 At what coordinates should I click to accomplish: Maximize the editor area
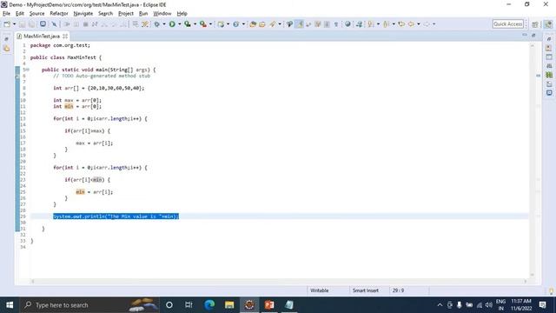tap(533, 35)
